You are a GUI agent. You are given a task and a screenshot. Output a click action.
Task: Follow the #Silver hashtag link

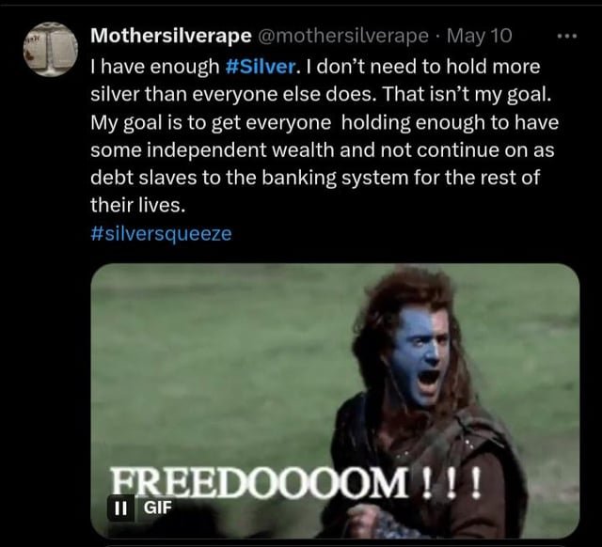click(x=261, y=67)
